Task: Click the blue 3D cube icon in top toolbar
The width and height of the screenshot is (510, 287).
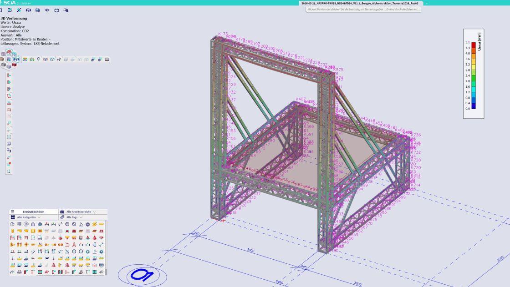Action: tap(38, 10)
